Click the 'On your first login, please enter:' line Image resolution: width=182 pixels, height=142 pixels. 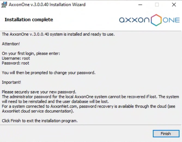[x=31, y=54]
